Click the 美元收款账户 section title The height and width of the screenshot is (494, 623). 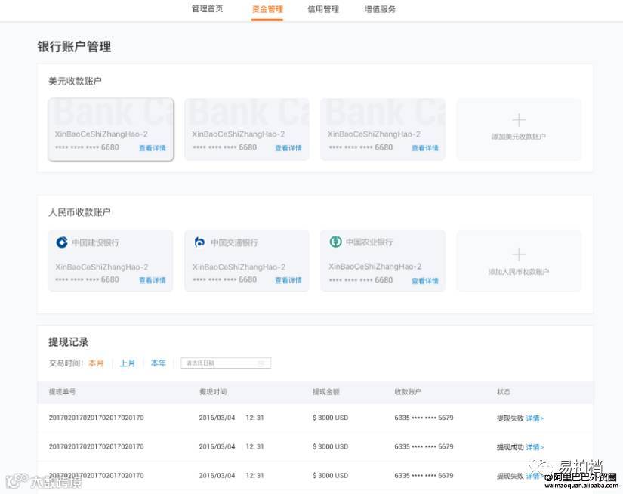pos(75,82)
